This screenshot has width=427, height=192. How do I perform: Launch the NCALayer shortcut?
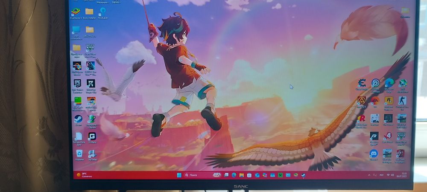(102, 13)
